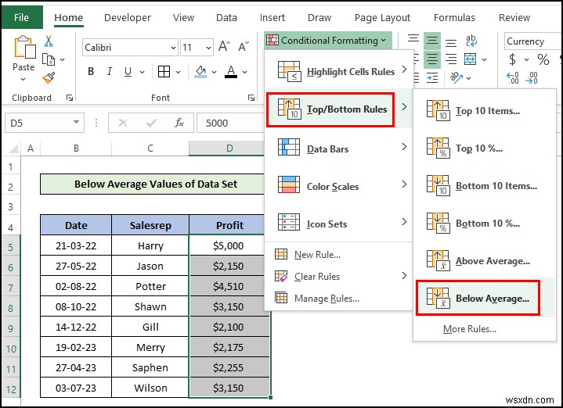Open the font size 11 dropdown
Image resolution: width=563 pixels, height=408 pixels.
[208, 48]
